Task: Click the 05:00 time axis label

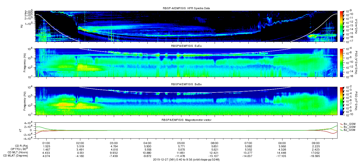Action: (x=181, y=143)
